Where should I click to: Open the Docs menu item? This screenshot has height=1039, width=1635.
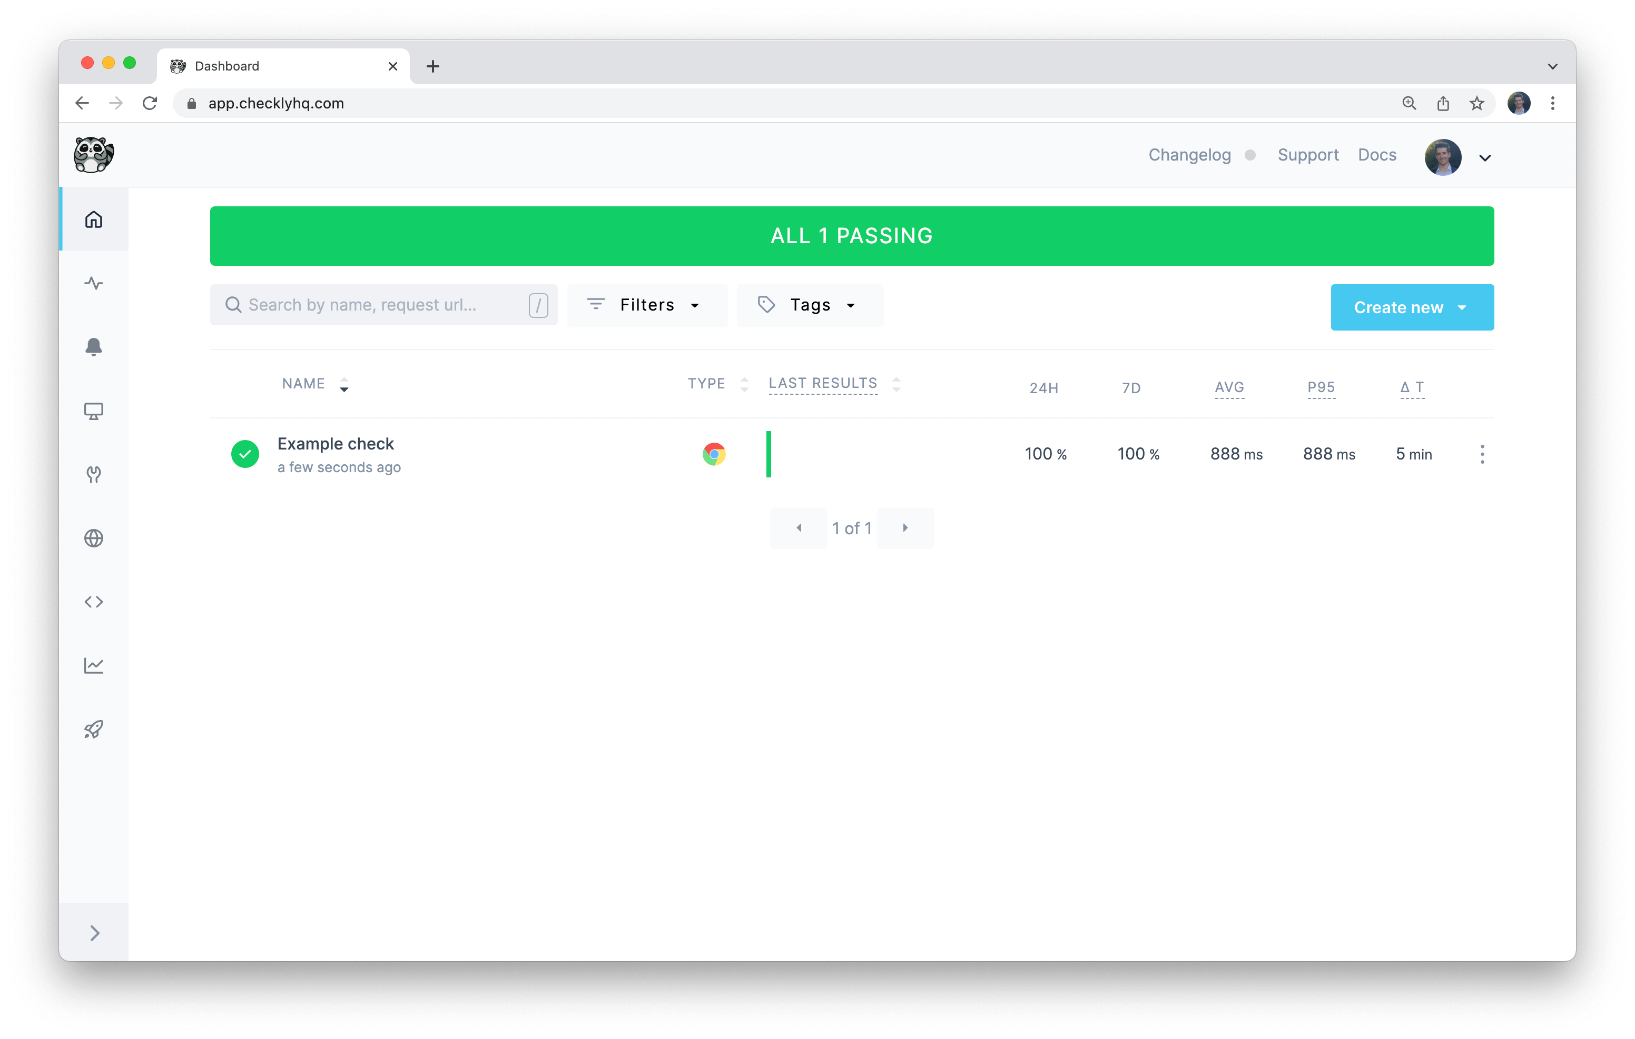pos(1376,155)
